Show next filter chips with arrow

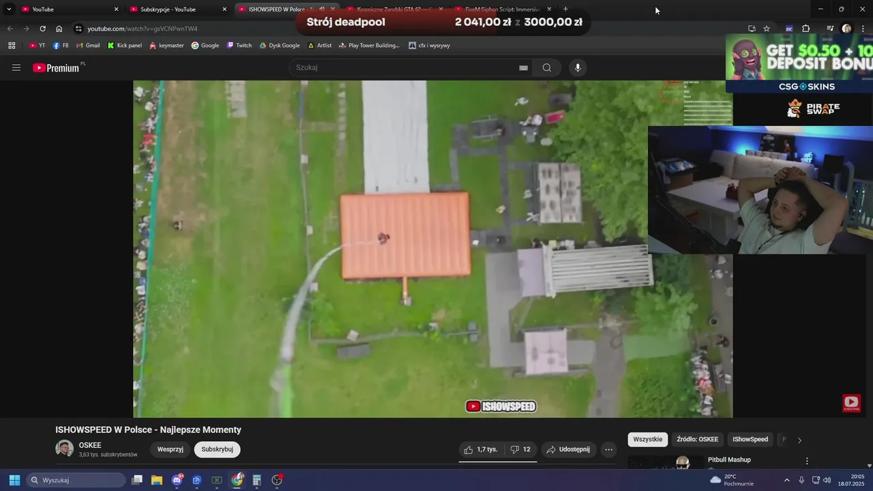click(x=799, y=440)
